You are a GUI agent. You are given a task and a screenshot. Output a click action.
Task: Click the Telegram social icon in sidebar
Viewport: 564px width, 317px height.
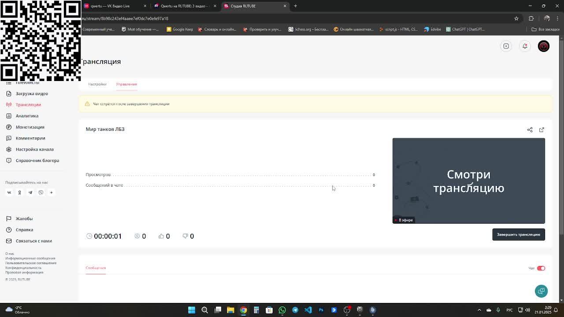(x=30, y=192)
